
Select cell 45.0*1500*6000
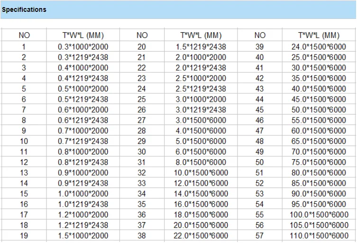tap(319, 99)
